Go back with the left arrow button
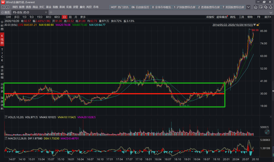Screen dimensions: 274x162 point(3,7)
